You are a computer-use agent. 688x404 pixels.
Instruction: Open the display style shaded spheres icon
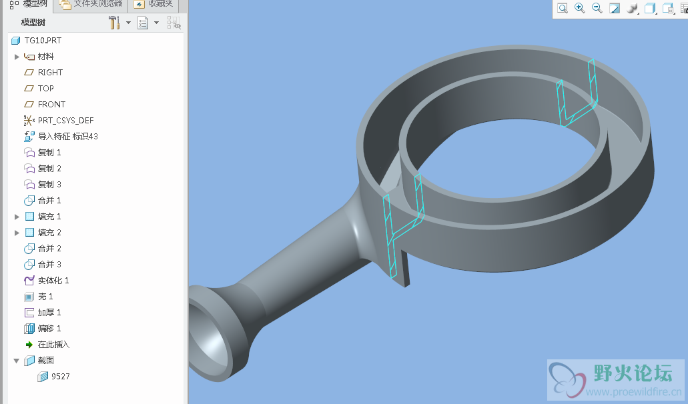[x=632, y=8]
